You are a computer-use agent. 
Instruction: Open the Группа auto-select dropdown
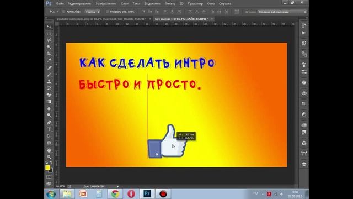(x=92, y=12)
